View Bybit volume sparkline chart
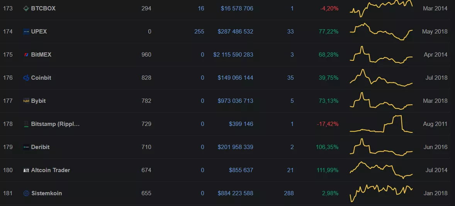This screenshot has height=206, width=455. click(x=381, y=101)
